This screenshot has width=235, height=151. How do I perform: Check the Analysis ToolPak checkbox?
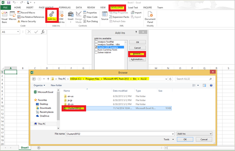coord(96,42)
